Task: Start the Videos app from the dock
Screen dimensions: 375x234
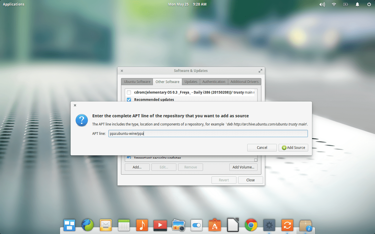Action: click(160, 225)
